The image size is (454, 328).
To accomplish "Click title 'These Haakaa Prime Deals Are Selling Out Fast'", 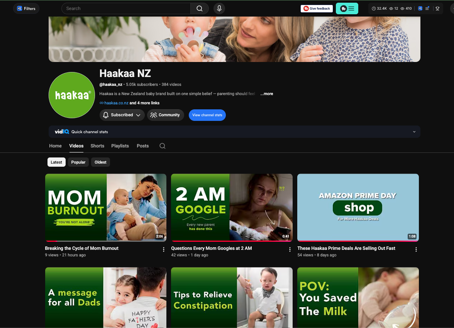I will point(346,248).
